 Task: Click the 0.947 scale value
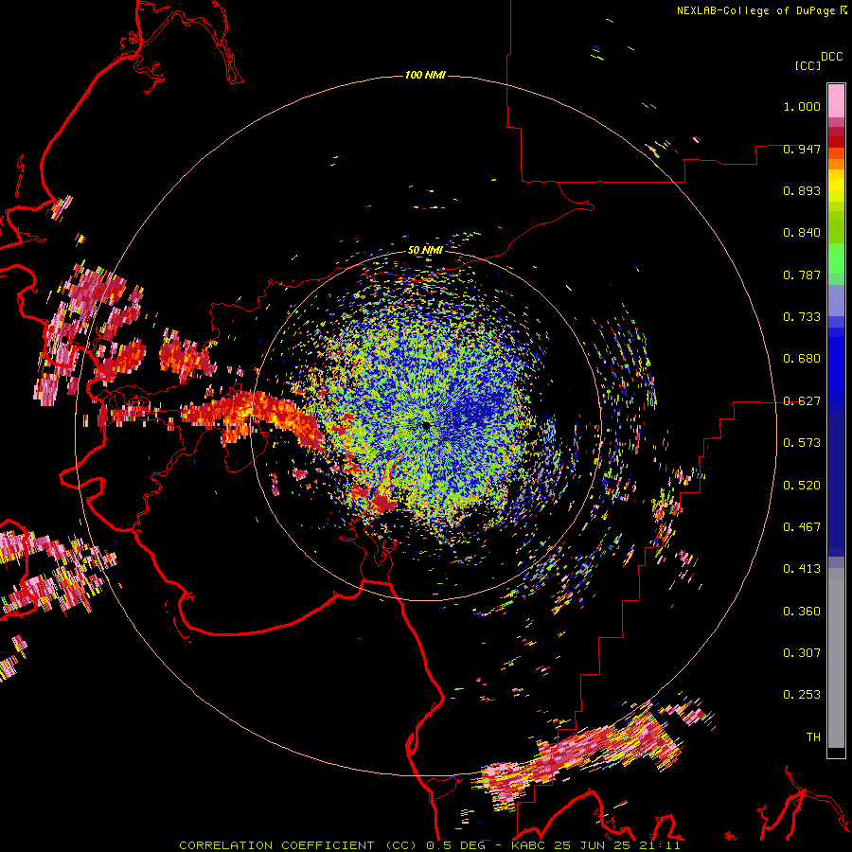[x=802, y=149]
